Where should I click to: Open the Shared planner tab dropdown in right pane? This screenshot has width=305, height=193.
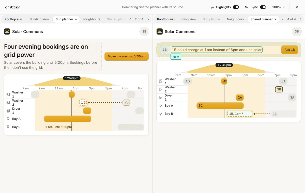pyautogui.click(x=263, y=19)
